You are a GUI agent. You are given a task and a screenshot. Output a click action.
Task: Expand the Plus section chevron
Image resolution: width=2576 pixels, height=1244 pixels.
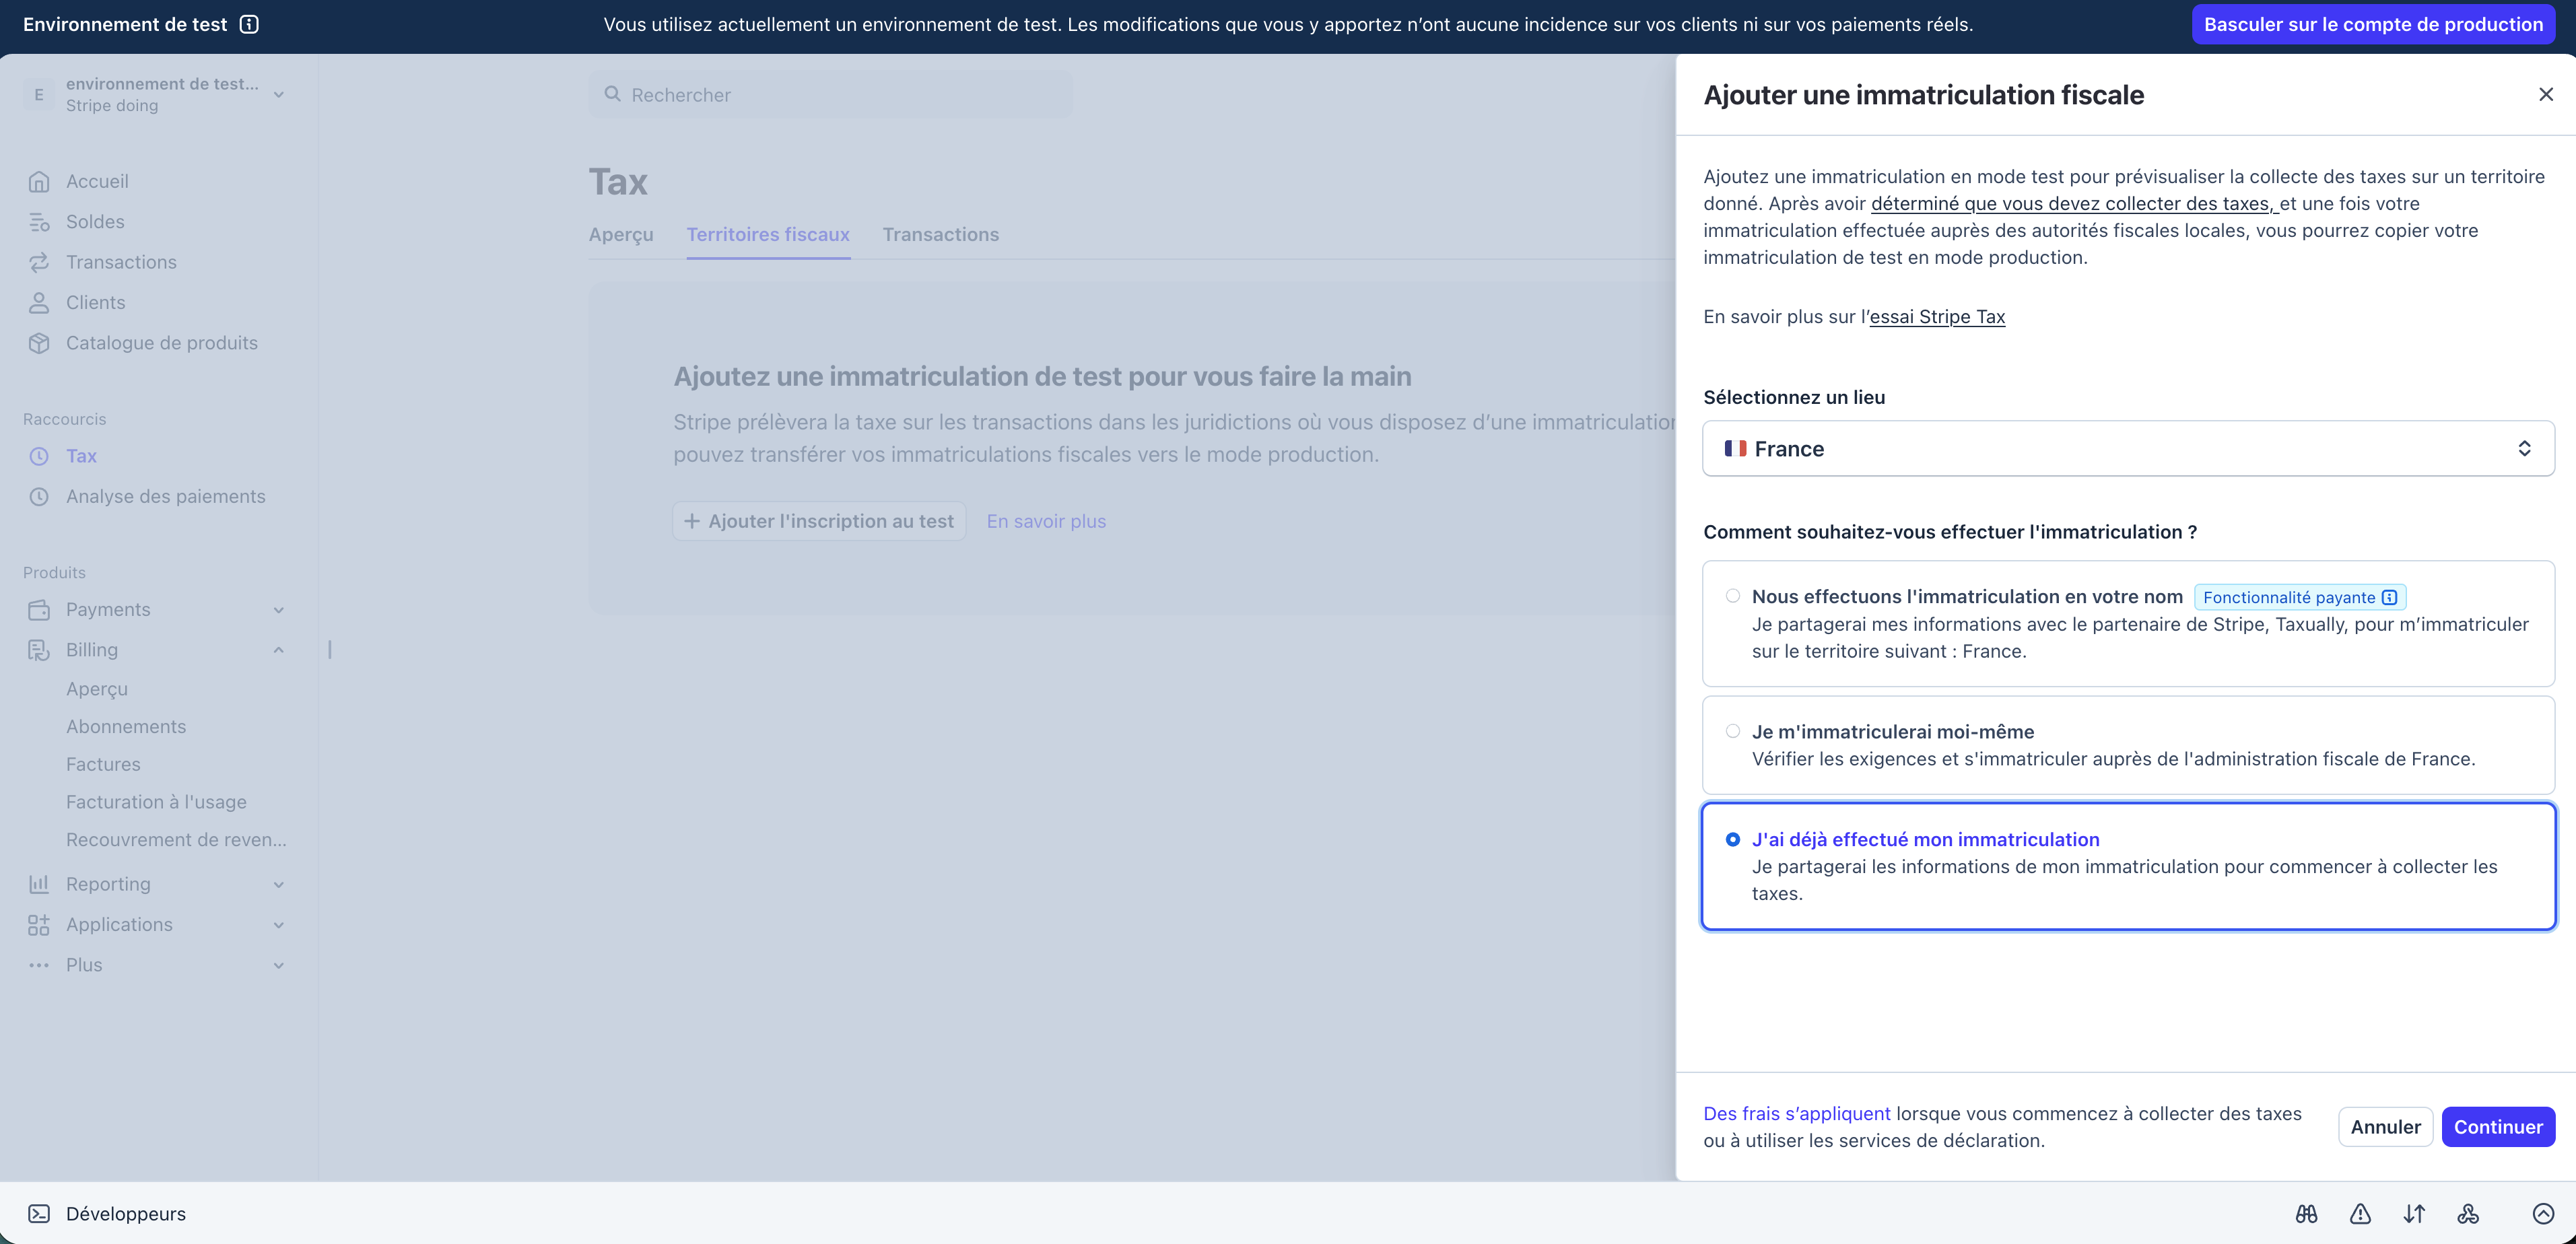click(x=279, y=965)
